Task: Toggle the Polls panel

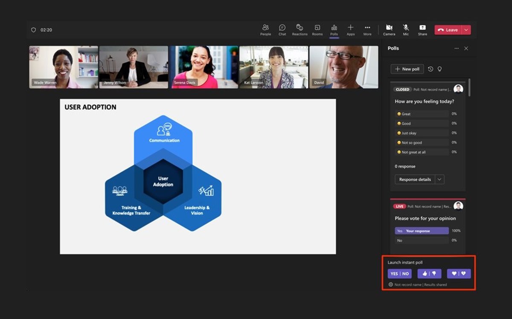Action: click(334, 29)
